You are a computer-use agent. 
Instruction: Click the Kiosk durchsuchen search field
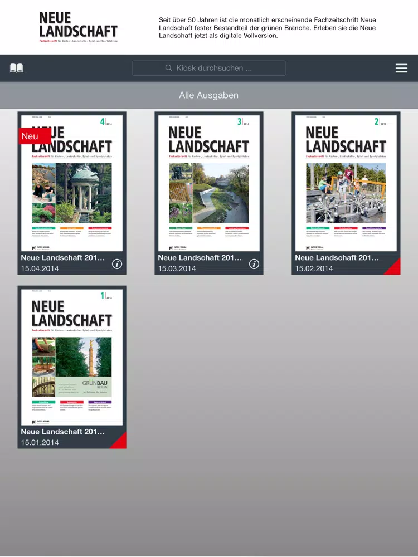pyautogui.click(x=208, y=68)
